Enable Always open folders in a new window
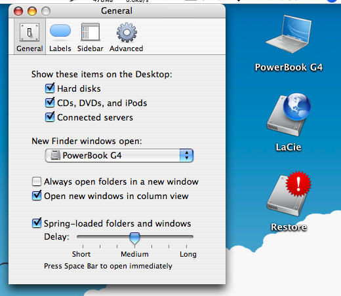This screenshot has height=296, width=341. [37, 181]
